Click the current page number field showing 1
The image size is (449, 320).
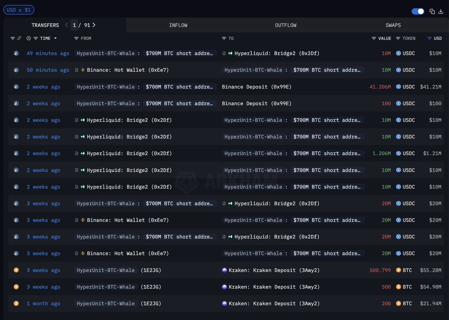point(74,25)
